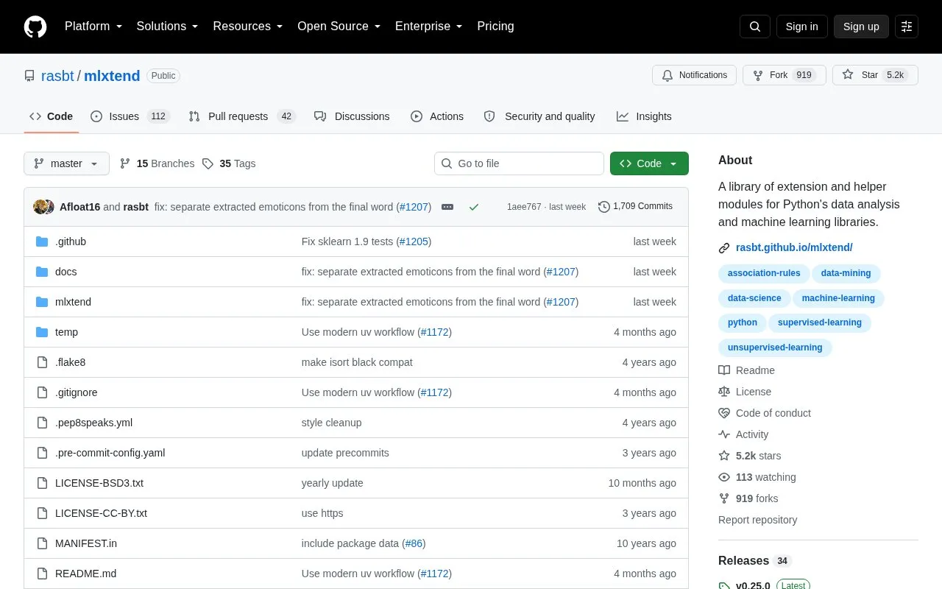Click the commit status green checkmark
942x589 pixels.
point(474,207)
